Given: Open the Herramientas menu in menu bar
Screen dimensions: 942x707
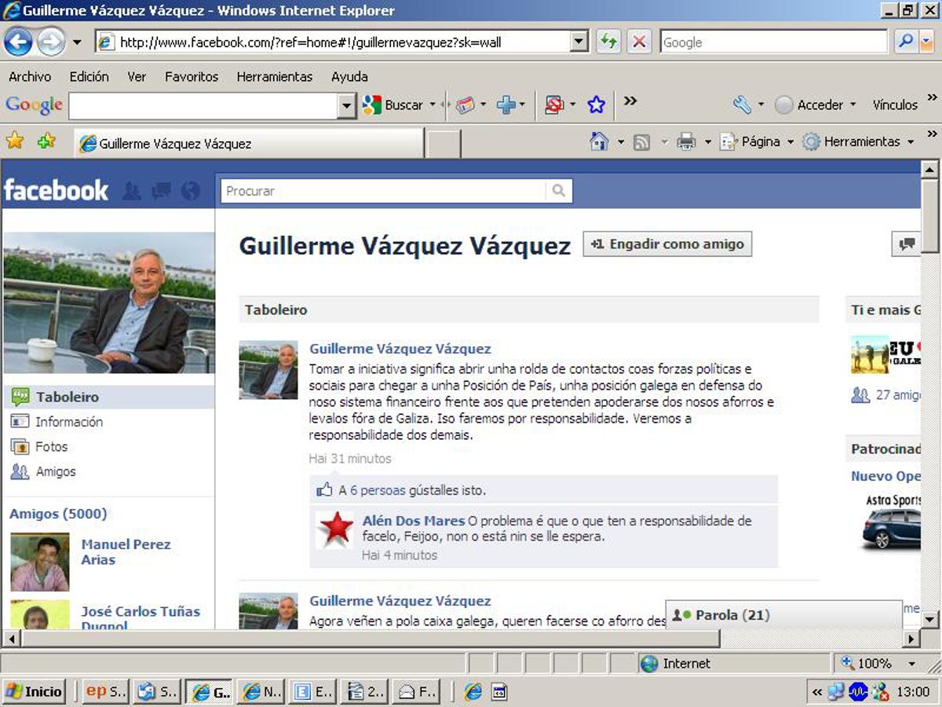Looking at the screenshot, I should pos(274,76).
